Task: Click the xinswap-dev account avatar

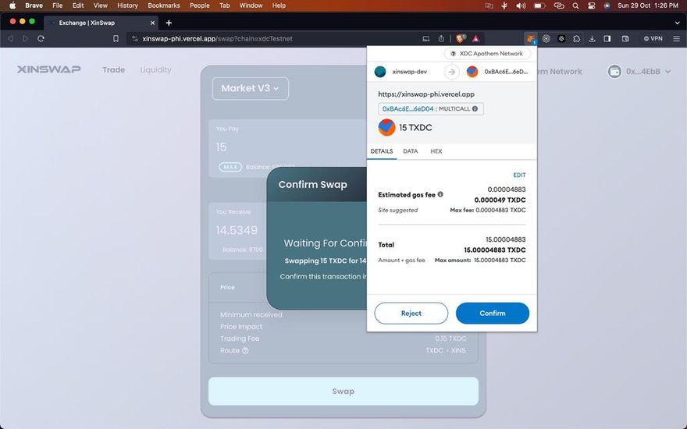Action: click(x=380, y=71)
